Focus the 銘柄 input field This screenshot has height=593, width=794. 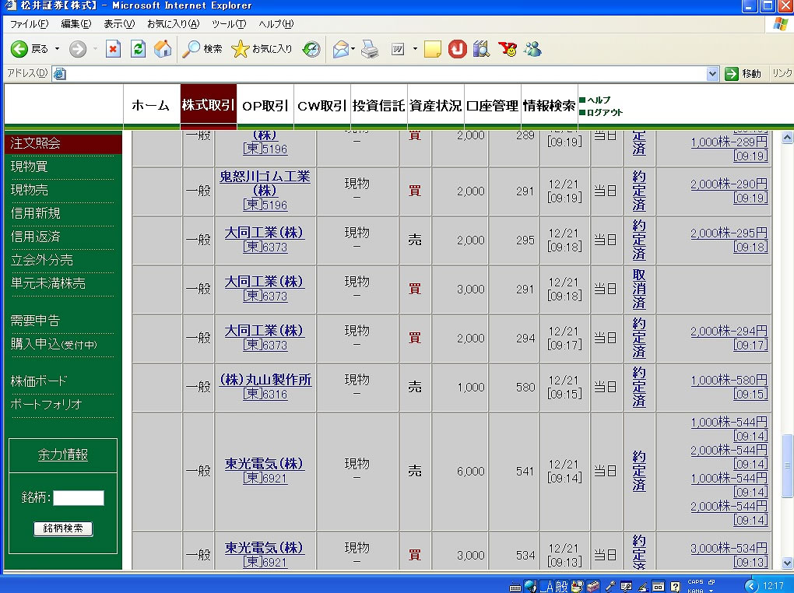[x=79, y=498]
